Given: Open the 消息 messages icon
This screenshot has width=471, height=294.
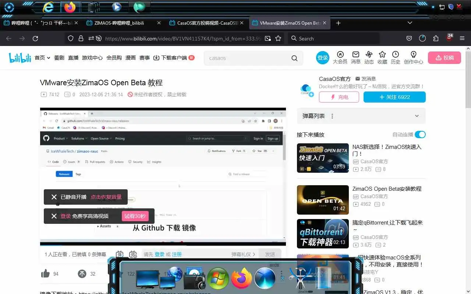Looking at the screenshot, I should pyautogui.click(x=355, y=58).
